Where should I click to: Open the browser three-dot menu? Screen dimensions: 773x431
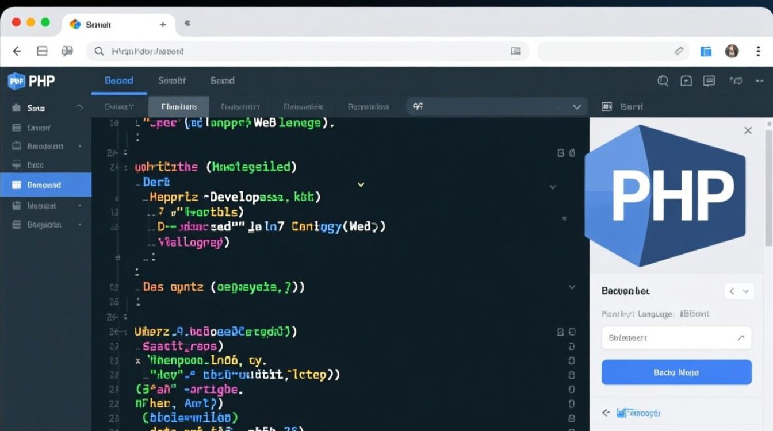[758, 51]
